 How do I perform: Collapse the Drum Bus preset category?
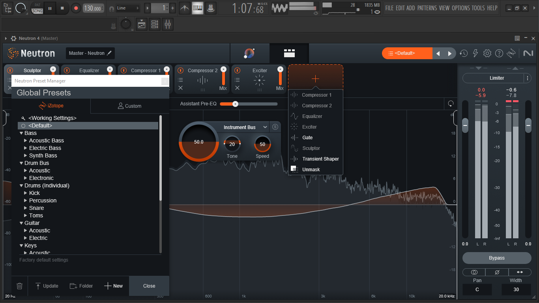pos(21,163)
